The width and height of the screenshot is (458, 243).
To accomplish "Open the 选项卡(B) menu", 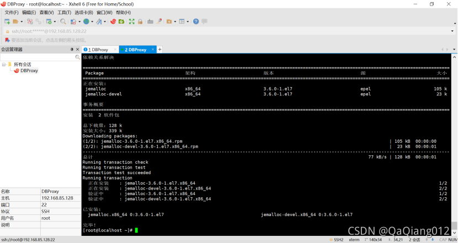I will coord(84,13).
